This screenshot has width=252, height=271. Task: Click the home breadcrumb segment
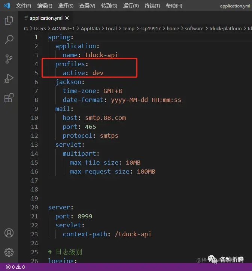pyautogui.click(x=173, y=28)
